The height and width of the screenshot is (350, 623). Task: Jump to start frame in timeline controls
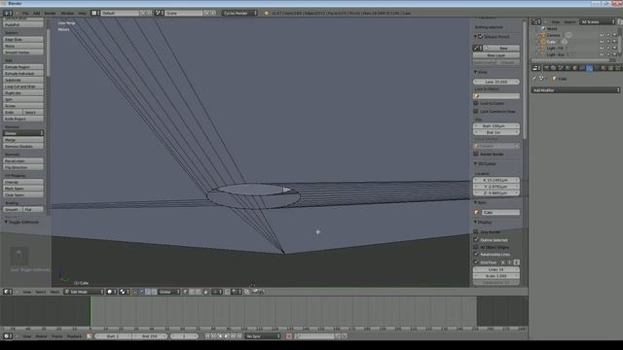click(x=207, y=336)
